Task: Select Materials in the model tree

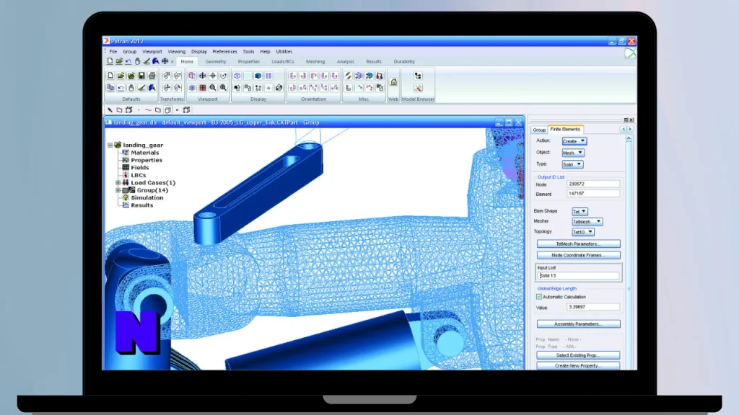Action: pyautogui.click(x=144, y=153)
